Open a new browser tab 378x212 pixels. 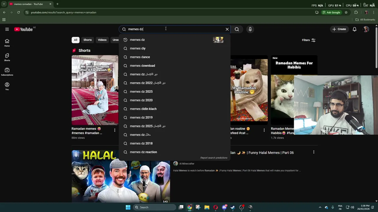click(x=57, y=4)
